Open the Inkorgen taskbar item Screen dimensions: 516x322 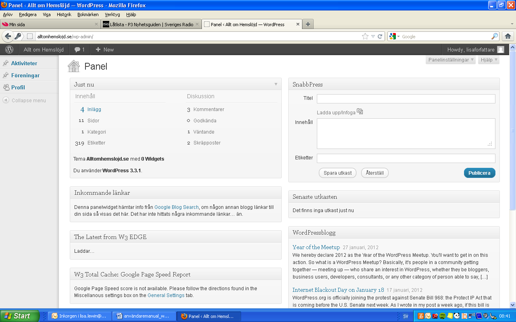79,316
